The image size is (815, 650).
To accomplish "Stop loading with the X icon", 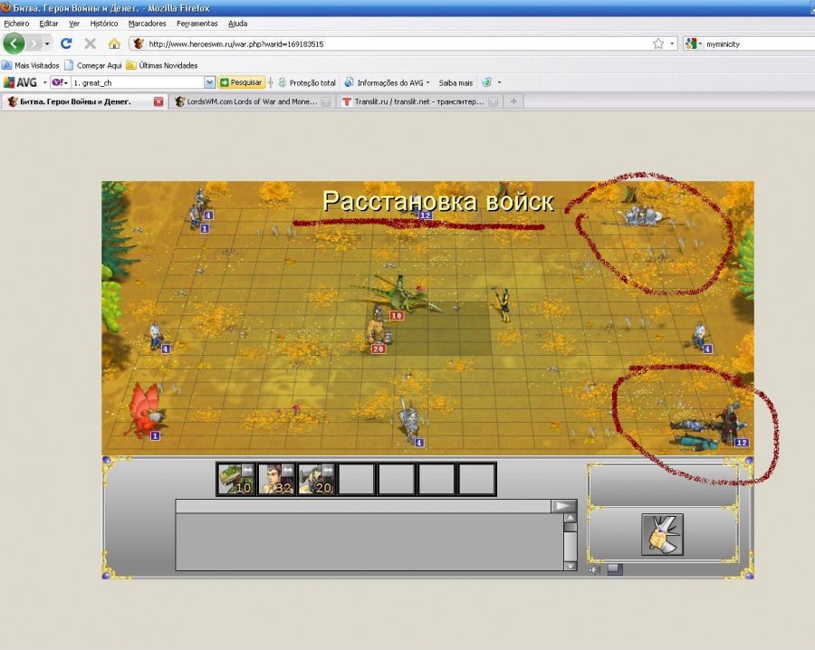I will pos(90,43).
